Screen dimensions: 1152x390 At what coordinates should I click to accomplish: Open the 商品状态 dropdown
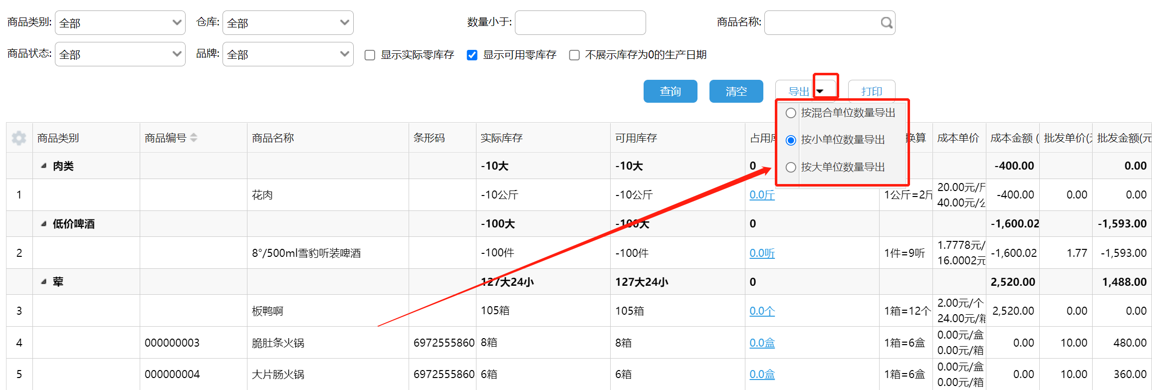click(x=120, y=54)
